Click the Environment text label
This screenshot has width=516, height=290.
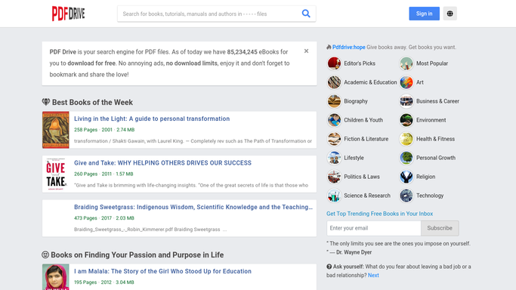431,120
